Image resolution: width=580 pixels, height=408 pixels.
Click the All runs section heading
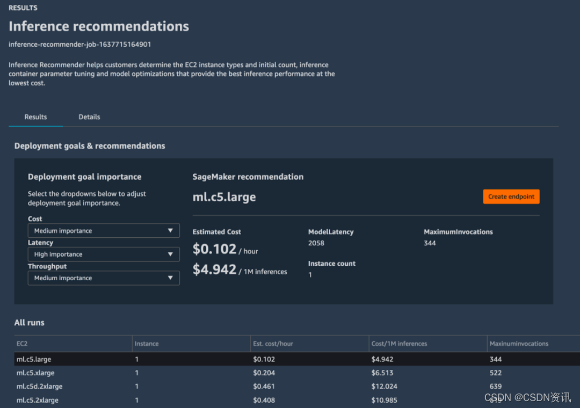[29, 323]
